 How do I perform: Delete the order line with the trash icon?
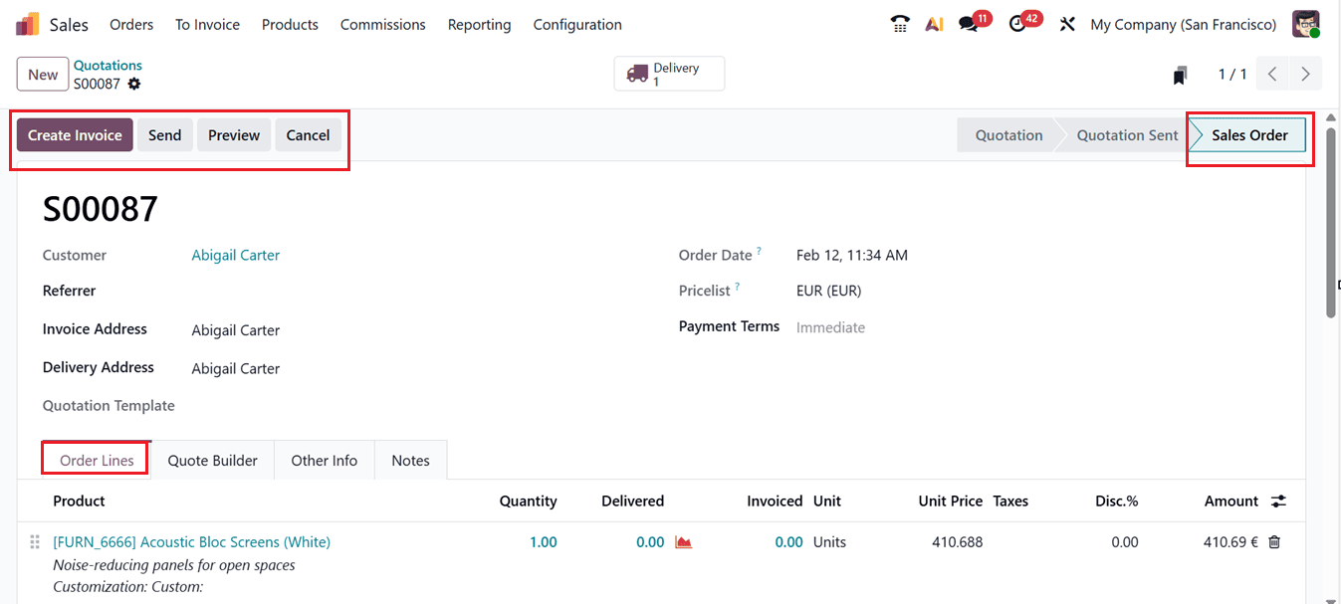click(x=1275, y=541)
